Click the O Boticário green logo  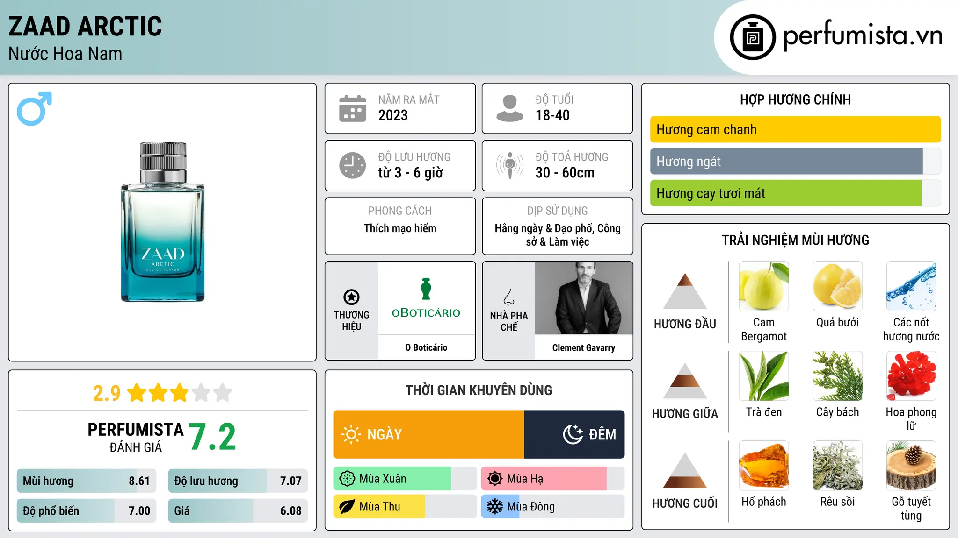click(x=426, y=298)
